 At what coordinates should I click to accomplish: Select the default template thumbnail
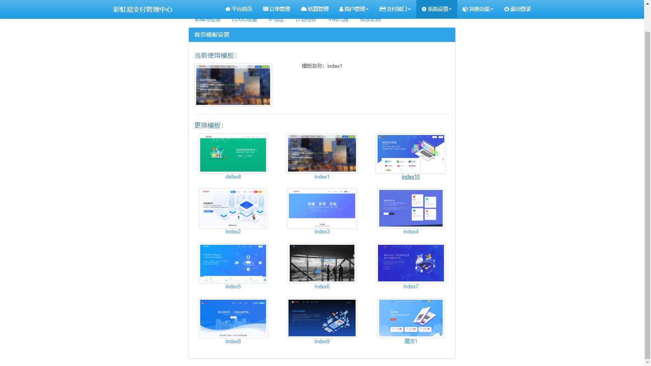point(233,154)
